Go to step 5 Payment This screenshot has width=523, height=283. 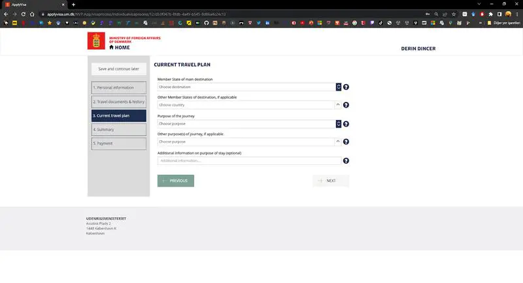(119, 143)
